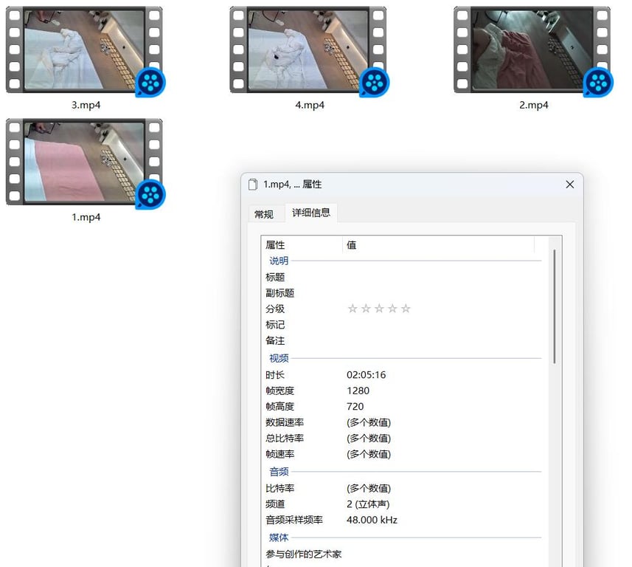This screenshot has height=567, width=632.
Task: Click the 副标题 property row
Action: 402,293
